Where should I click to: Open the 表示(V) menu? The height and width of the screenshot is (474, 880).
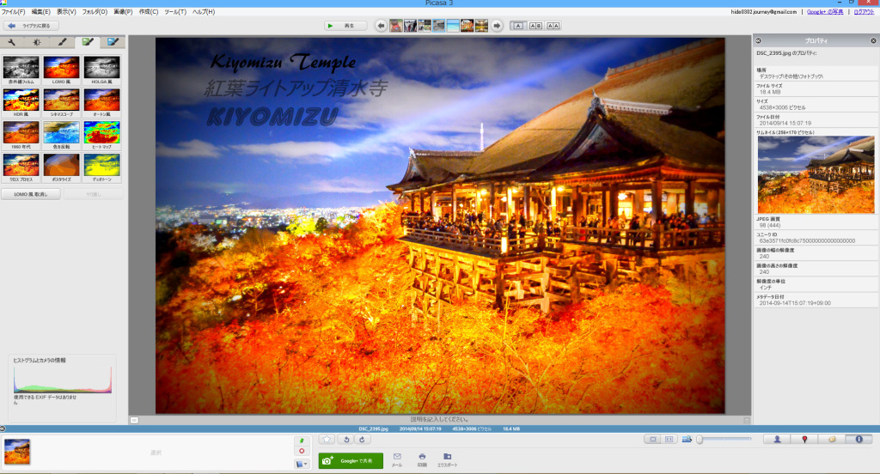coord(66,12)
